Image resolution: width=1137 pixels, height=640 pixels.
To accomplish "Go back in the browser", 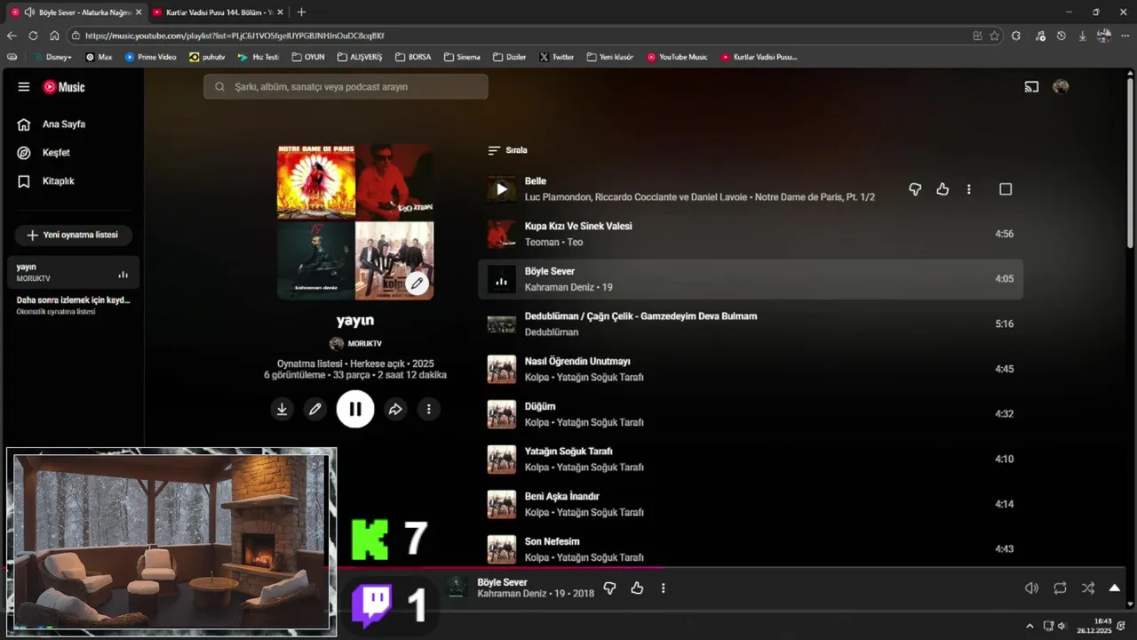I will (x=12, y=36).
